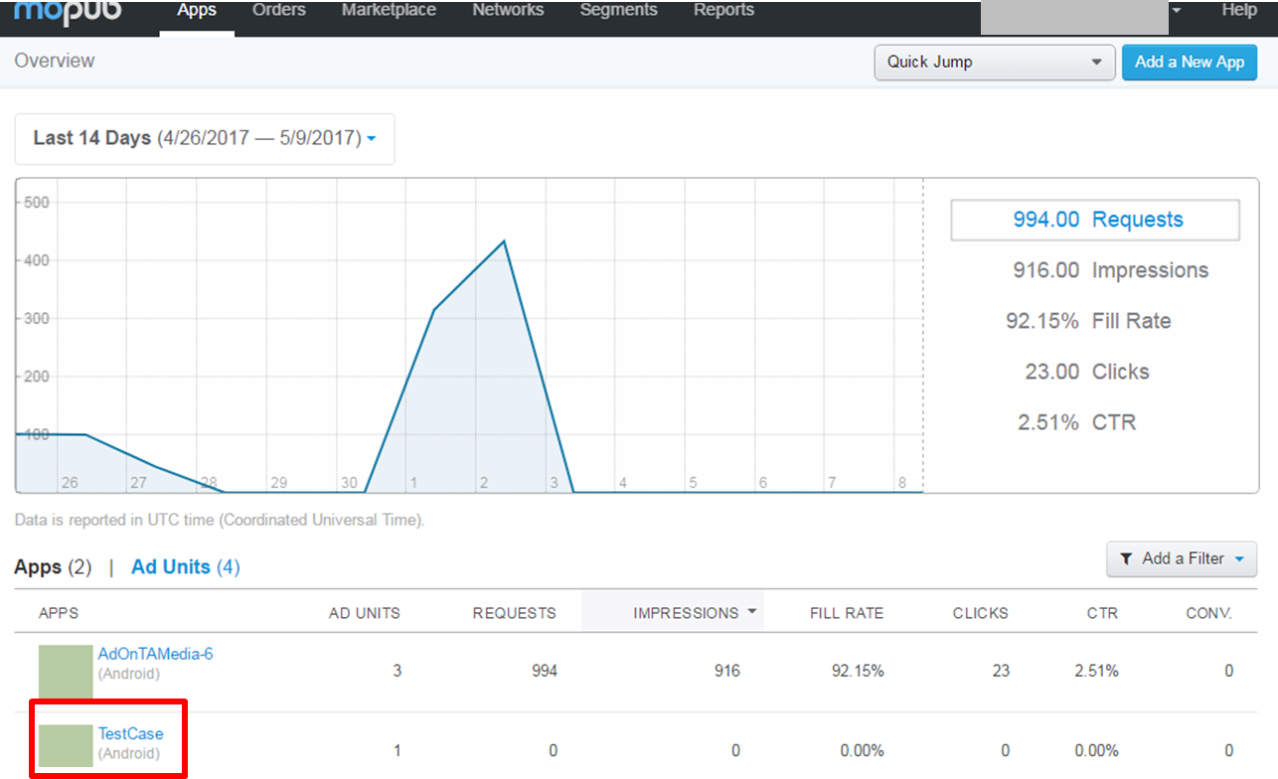Open the Last 14 Days date range picker
1278x779 pixels.
pyautogui.click(x=205, y=139)
